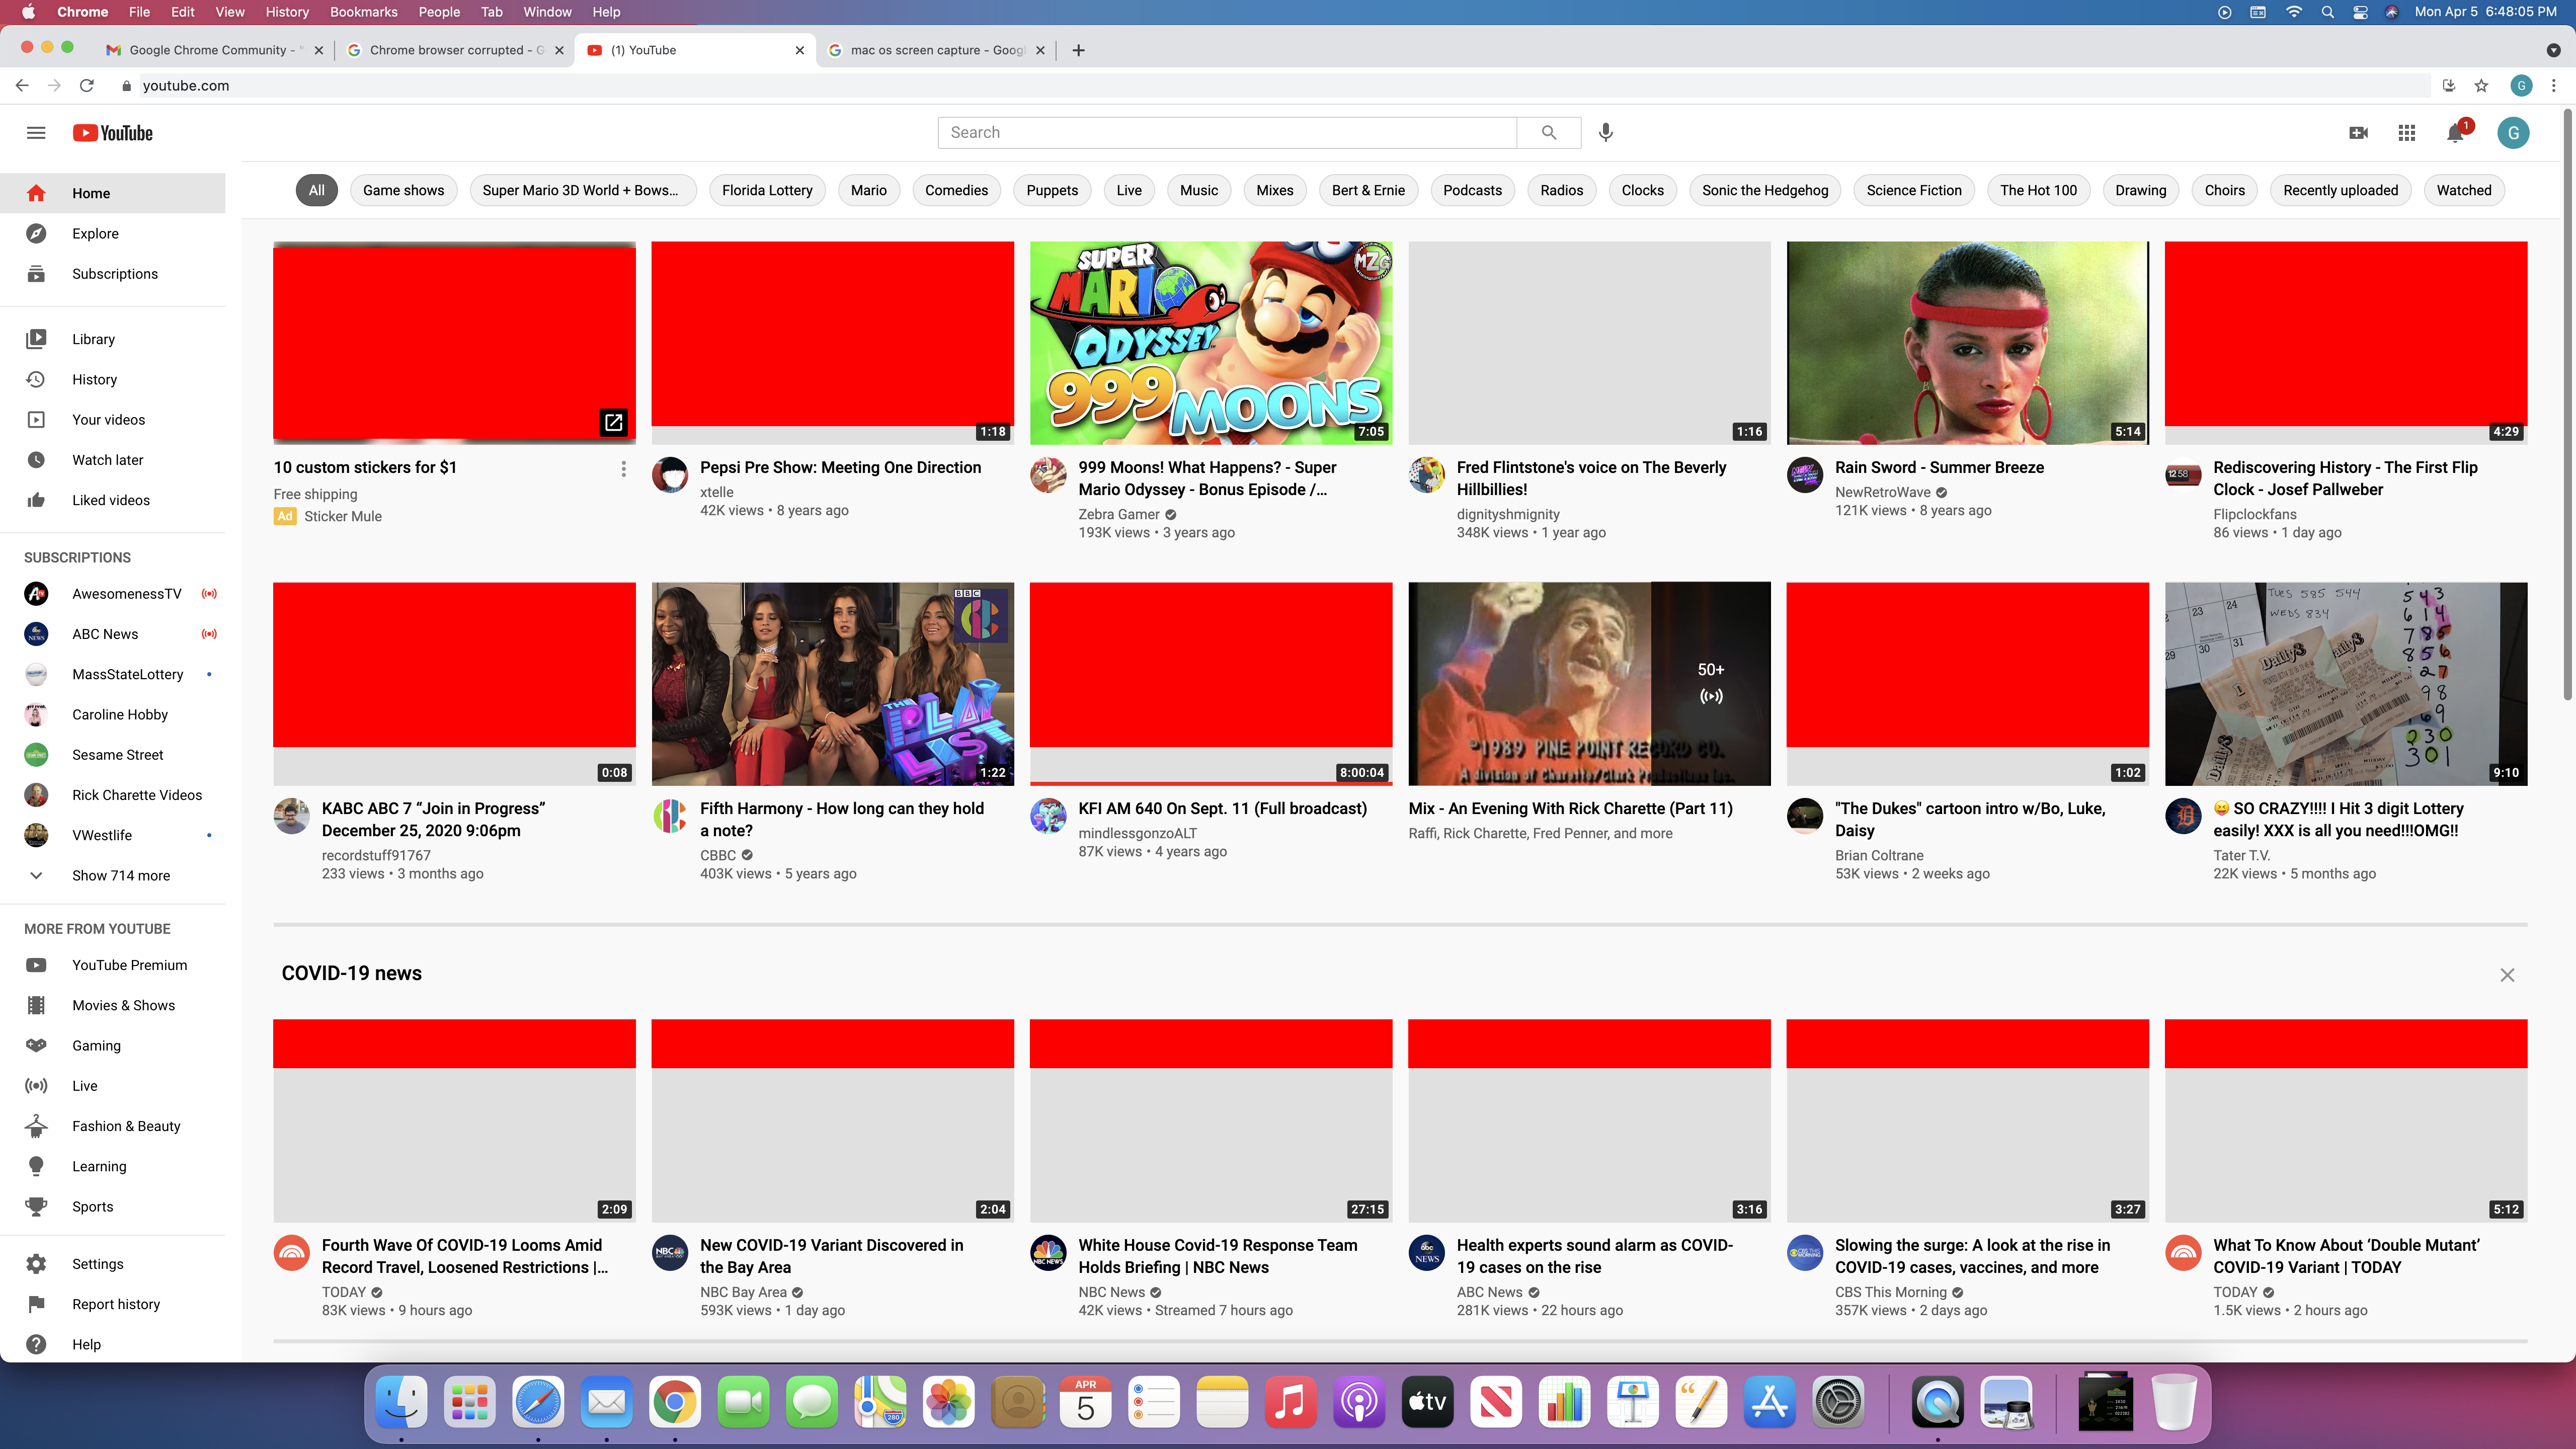Click the YouTube search input field
2576x1449 pixels.
pyautogui.click(x=1226, y=132)
